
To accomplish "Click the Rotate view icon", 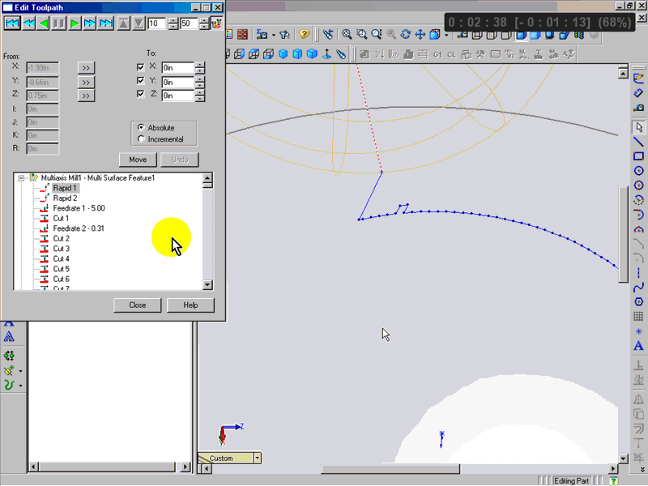I will (x=406, y=34).
